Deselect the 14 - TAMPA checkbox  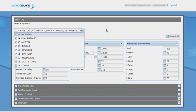click(x=16, y=66)
